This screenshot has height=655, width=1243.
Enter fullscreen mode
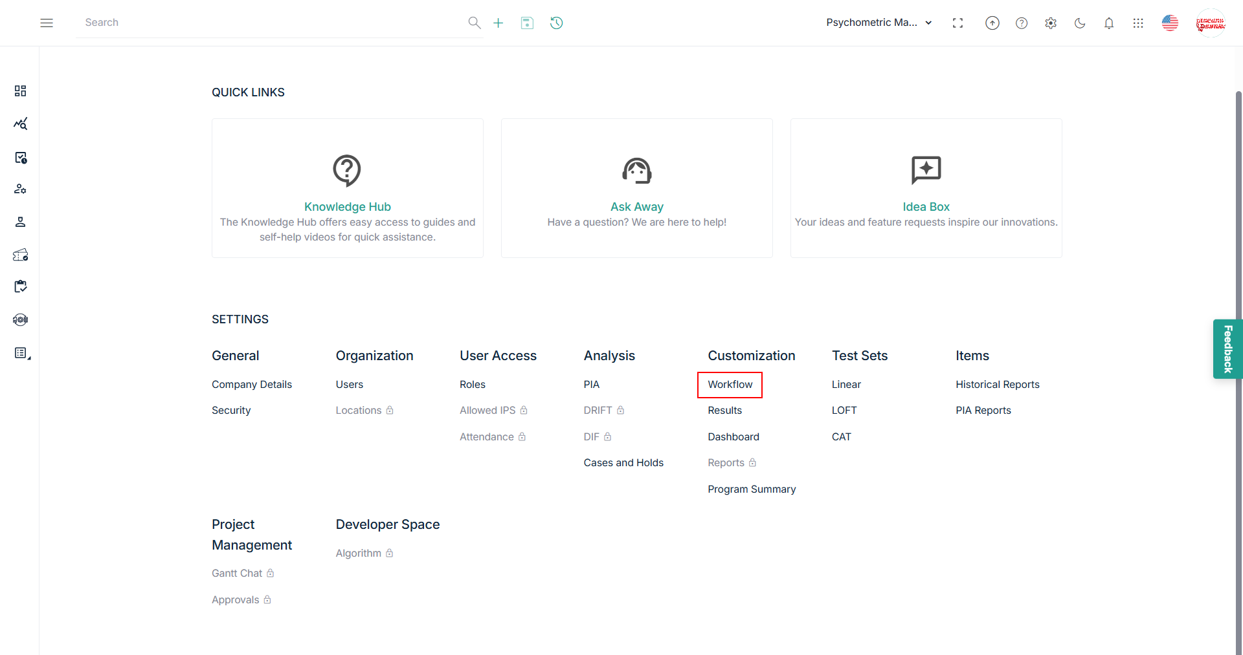pyautogui.click(x=957, y=23)
